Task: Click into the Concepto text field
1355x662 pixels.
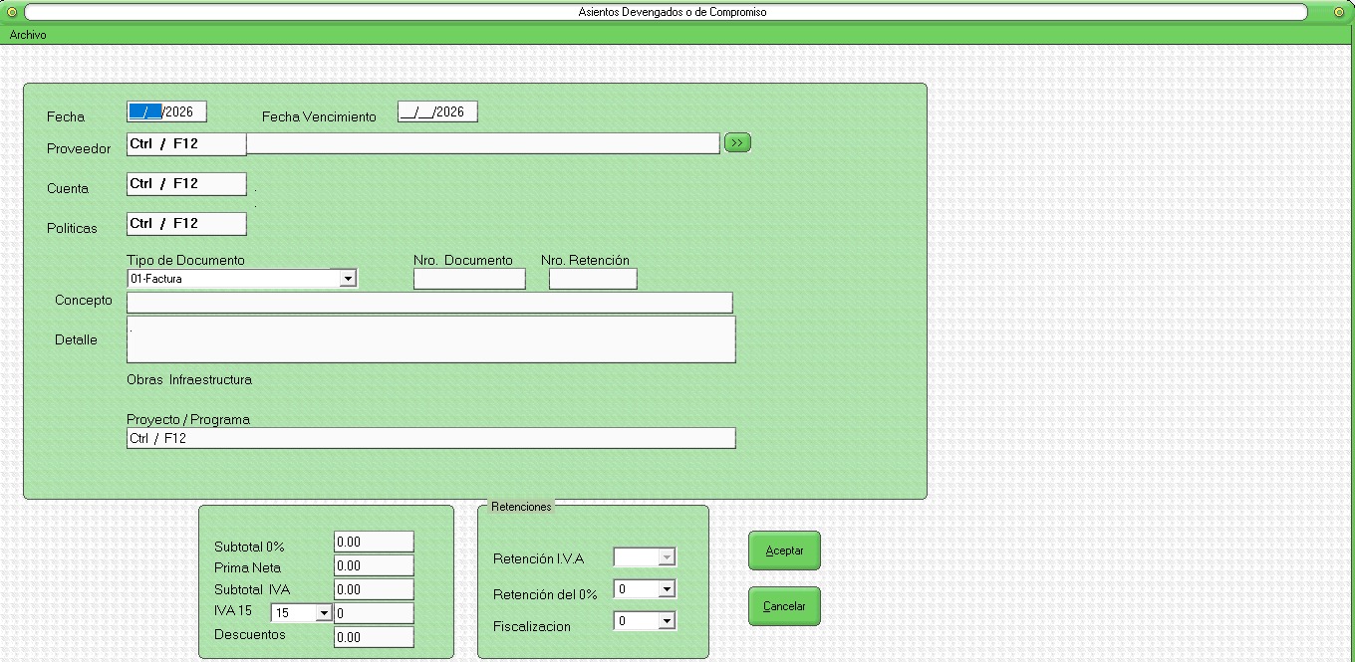Action: tap(429, 303)
